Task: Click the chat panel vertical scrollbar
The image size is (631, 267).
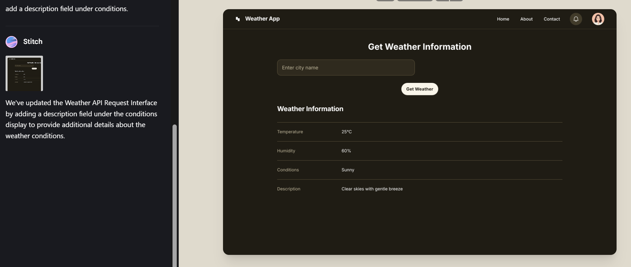Action: click(175, 196)
